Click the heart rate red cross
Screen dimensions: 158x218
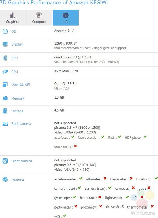coord(100,197)
